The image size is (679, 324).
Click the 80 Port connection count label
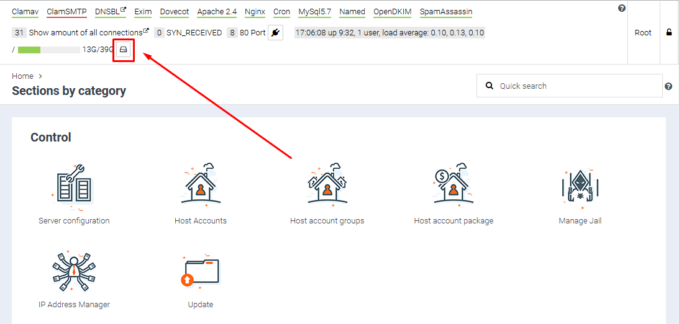252,32
